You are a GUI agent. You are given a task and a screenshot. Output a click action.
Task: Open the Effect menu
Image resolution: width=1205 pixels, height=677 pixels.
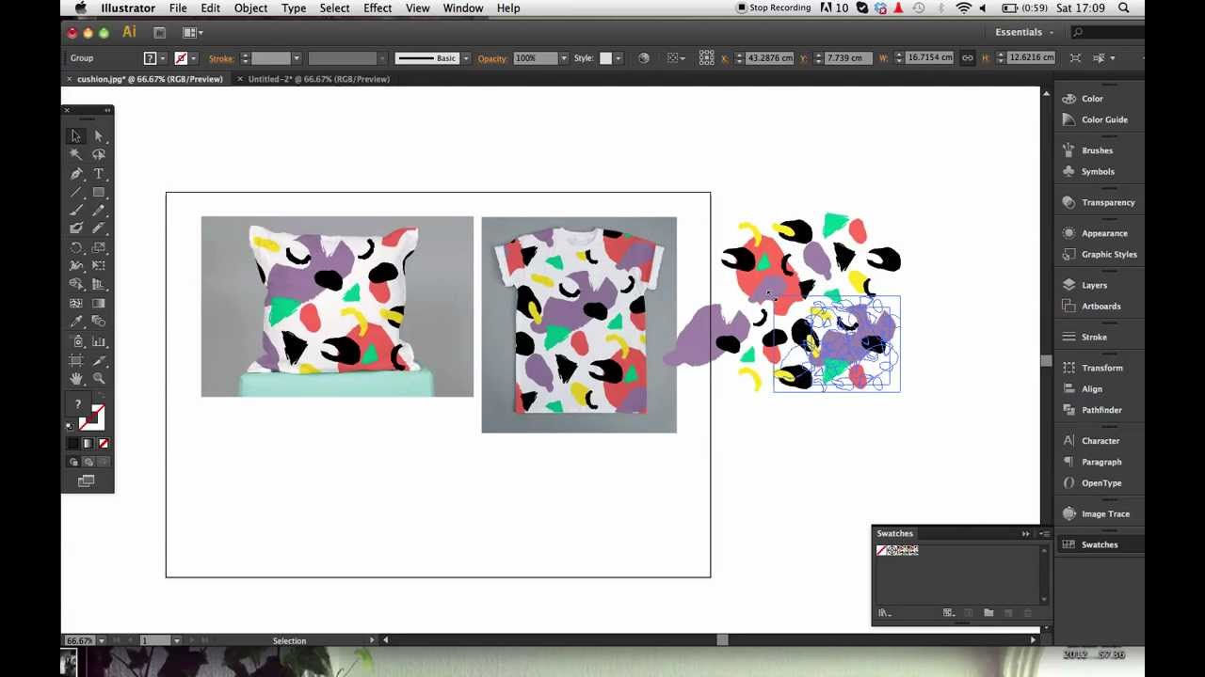point(378,8)
